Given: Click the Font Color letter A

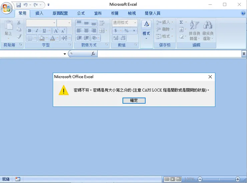Looking at the screenshot, I should click(53, 38).
